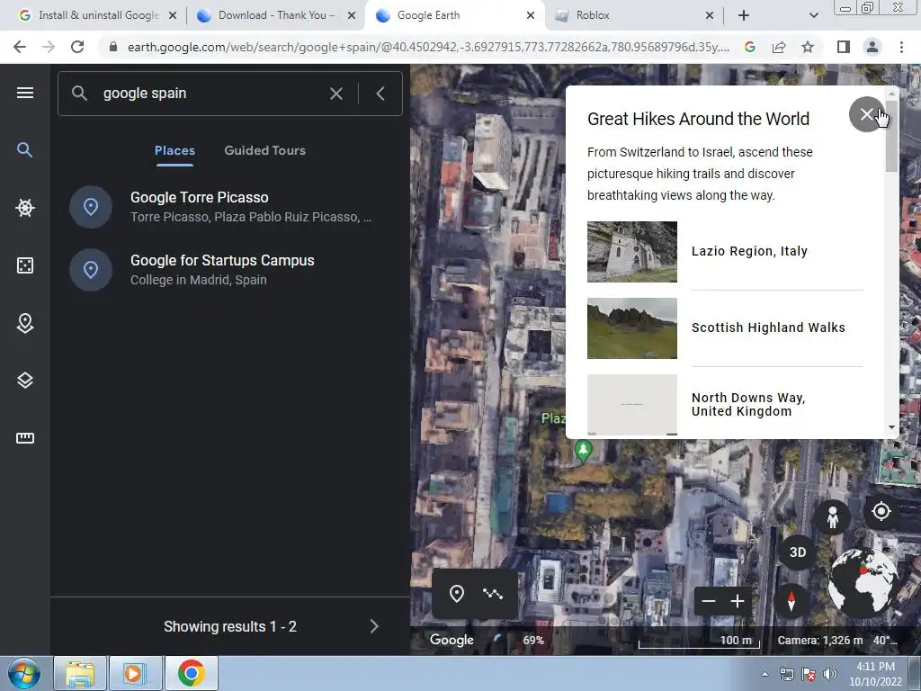Viewport: 921px width, 691px height.
Task: Click the volume speaker tray icon
Action: tap(830, 674)
